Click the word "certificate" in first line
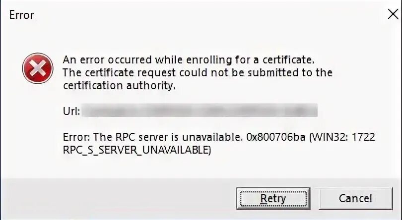Screen dimensions: 402x220 [x=288, y=60]
